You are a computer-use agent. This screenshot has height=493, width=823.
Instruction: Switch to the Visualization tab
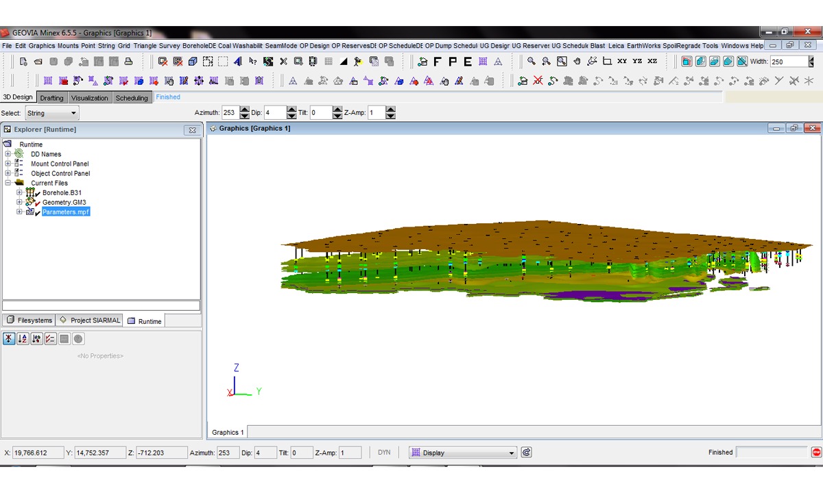pyautogui.click(x=90, y=98)
